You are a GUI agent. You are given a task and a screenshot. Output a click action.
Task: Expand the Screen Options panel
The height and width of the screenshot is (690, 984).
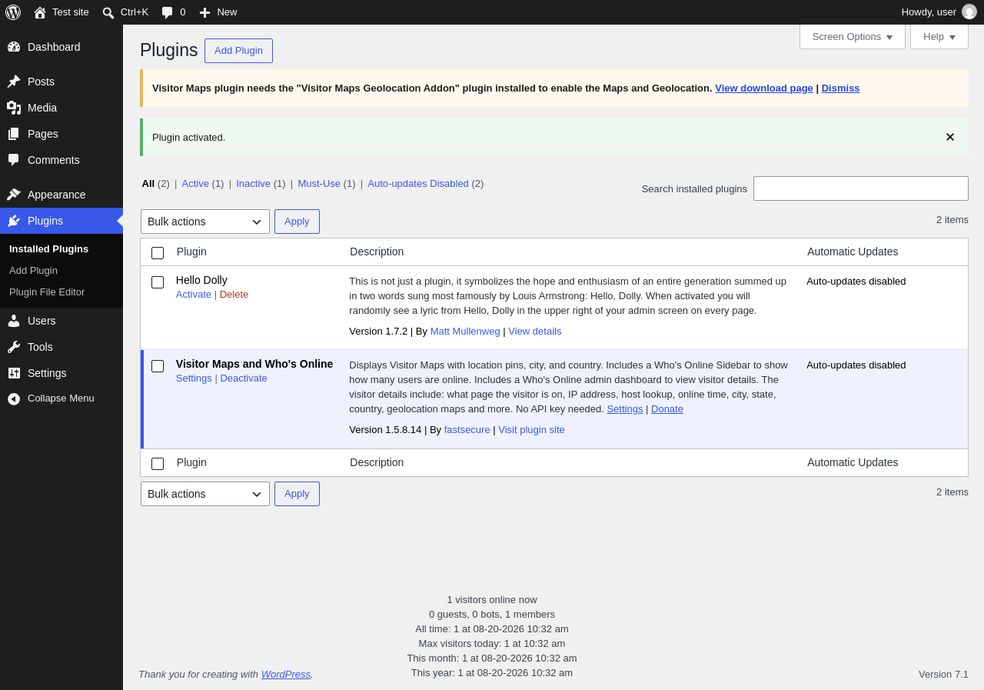pos(853,36)
